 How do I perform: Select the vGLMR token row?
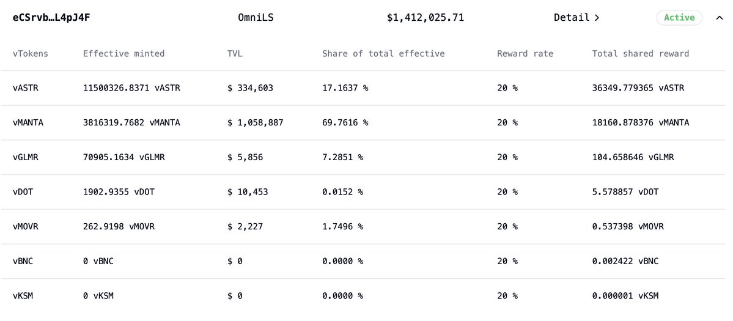tap(26, 158)
